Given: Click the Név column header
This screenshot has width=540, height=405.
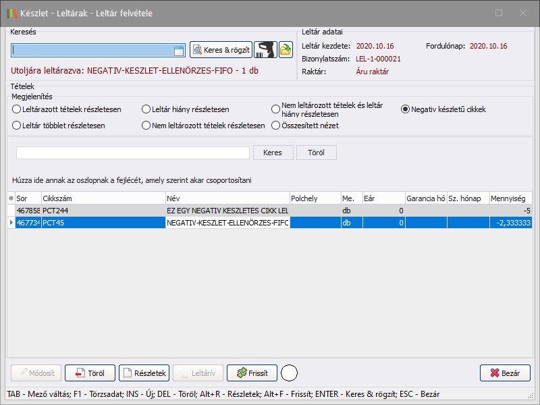Looking at the screenshot, I should click(226, 198).
